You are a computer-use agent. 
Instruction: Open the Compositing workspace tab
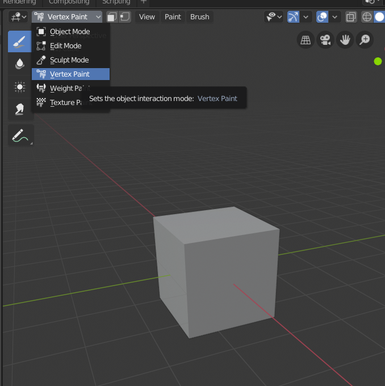69,2
